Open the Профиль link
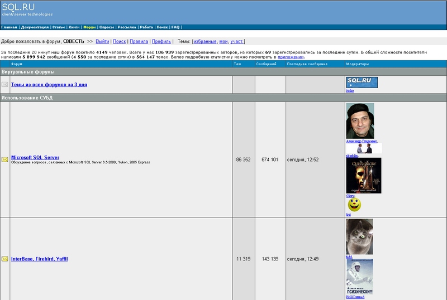The image size is (447, 300). pos(161,41)
